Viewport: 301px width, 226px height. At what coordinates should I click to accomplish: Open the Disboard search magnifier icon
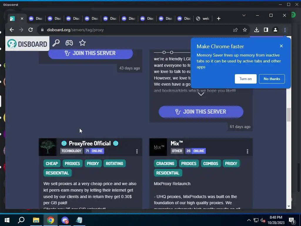click(56, 43)
